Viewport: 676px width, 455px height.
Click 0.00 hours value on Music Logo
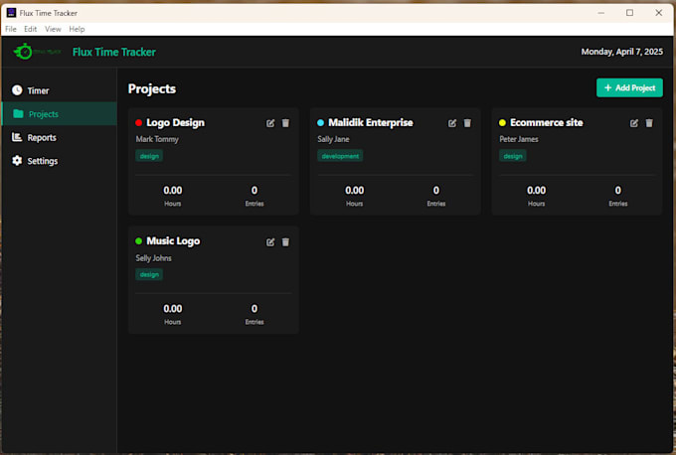172,309
